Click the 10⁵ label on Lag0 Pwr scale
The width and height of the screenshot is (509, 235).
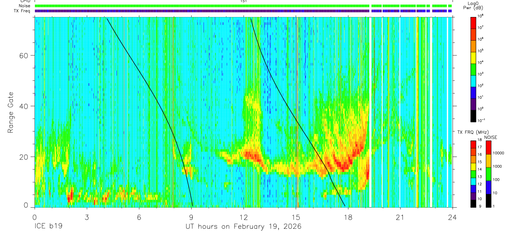[x=481, y=51]
